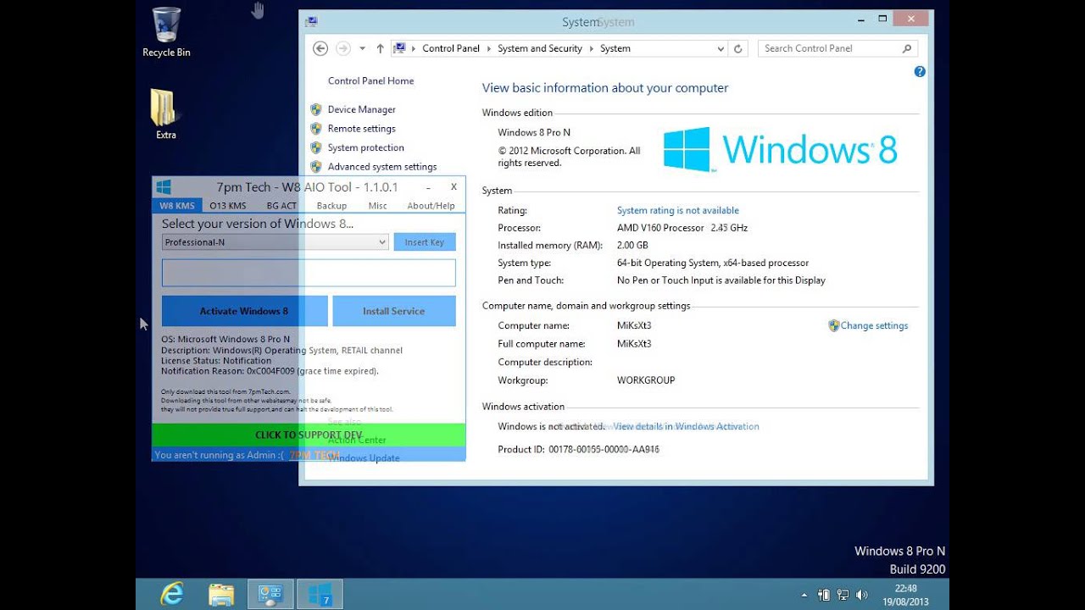The image size is (1085, 610).
Task: Expand the arrow after System and Security breadcrumb
Action: 592,48
